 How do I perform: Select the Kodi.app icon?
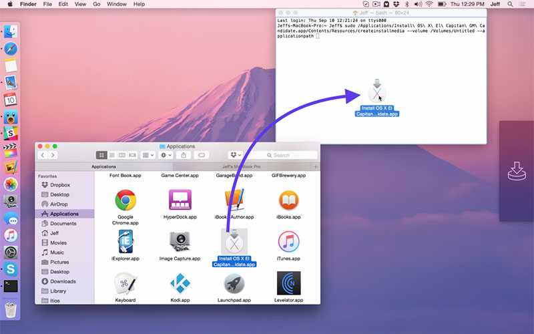click(x=180, y=283)
